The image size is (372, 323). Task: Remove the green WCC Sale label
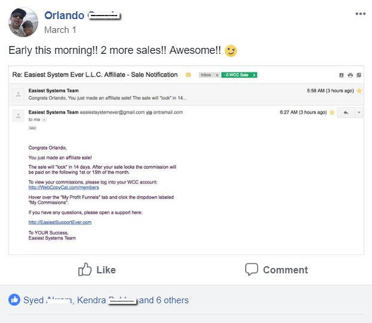[x=254, y=75]
